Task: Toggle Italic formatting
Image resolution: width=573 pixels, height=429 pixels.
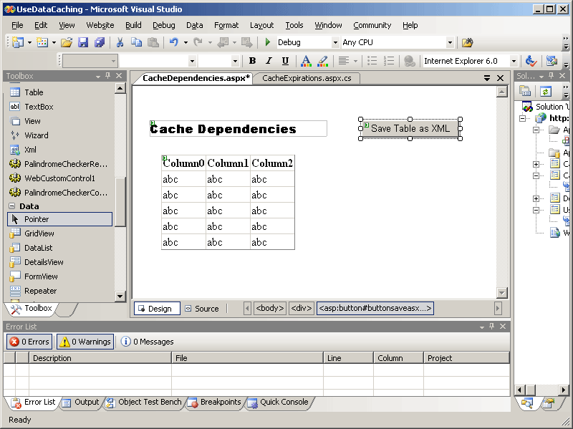Action: (x=269, y=61)
